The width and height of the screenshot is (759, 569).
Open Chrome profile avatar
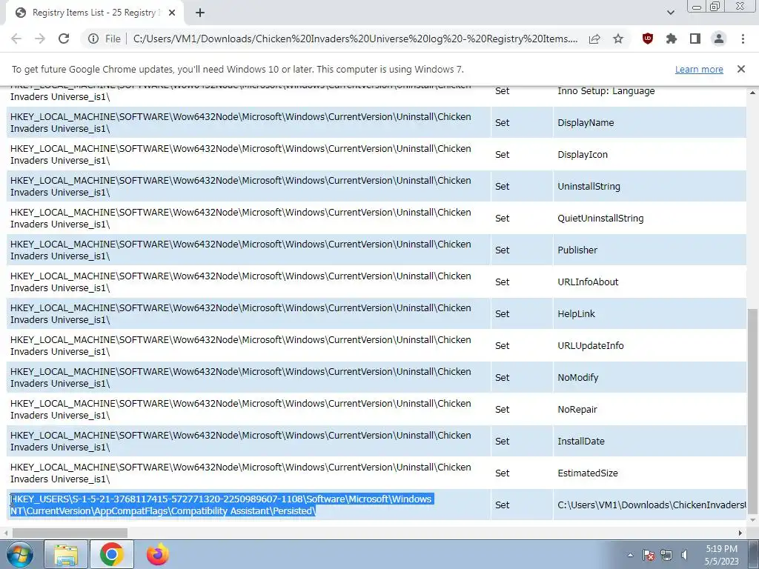(719, 39)
